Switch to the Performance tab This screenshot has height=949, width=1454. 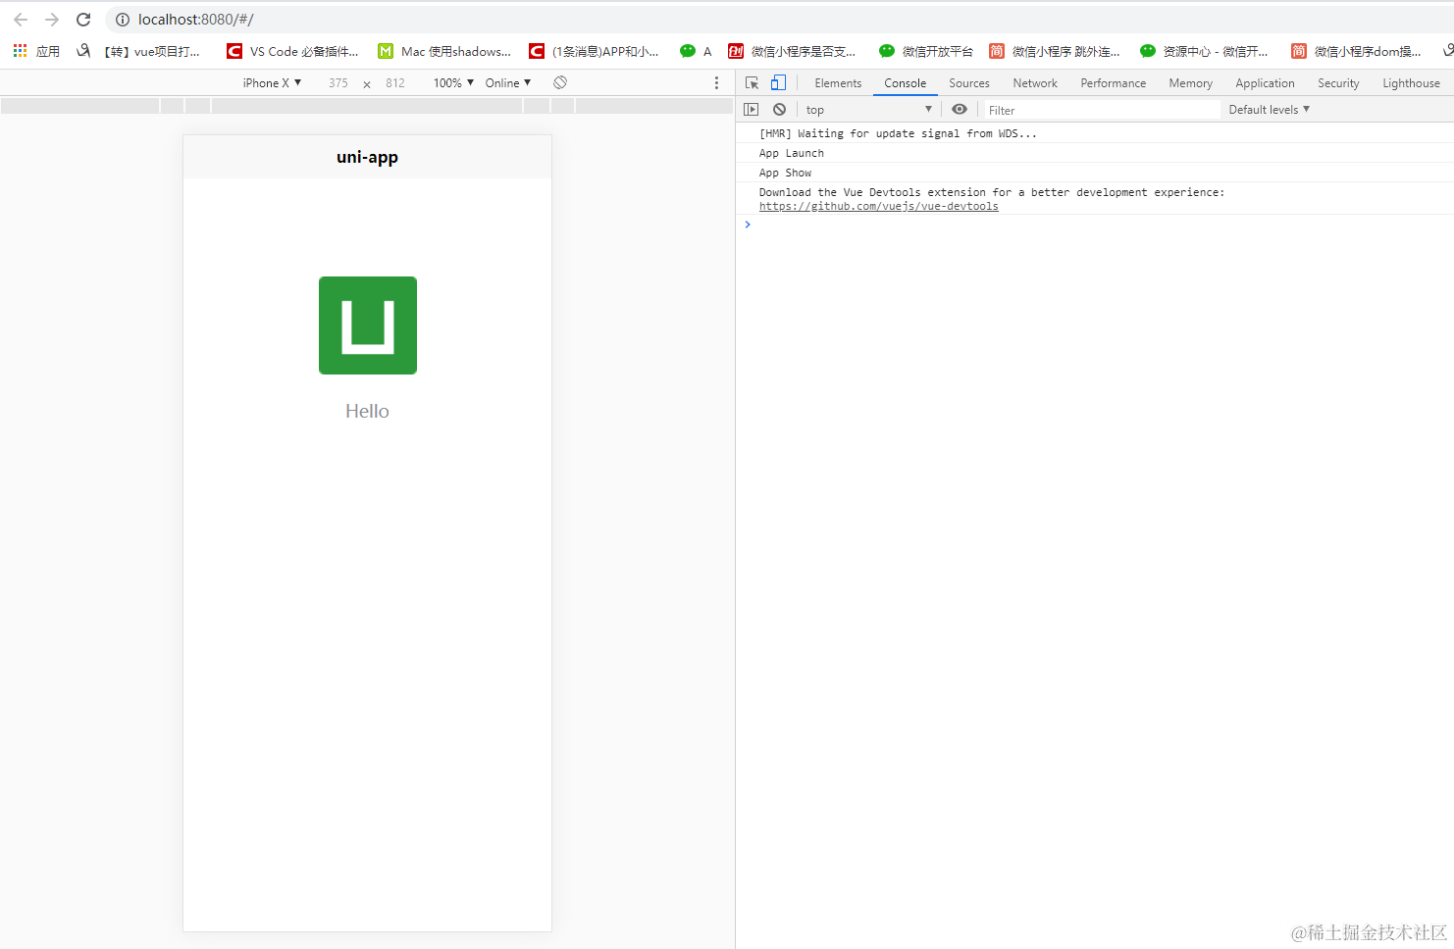coord(1113,83)
